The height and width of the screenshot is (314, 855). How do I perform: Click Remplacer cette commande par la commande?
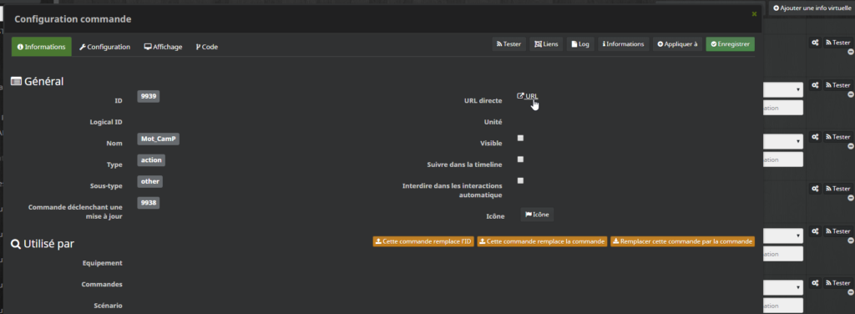point(682,241)
